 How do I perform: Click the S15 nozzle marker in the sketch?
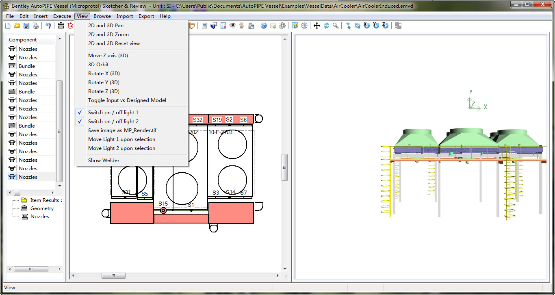[163, 210]
